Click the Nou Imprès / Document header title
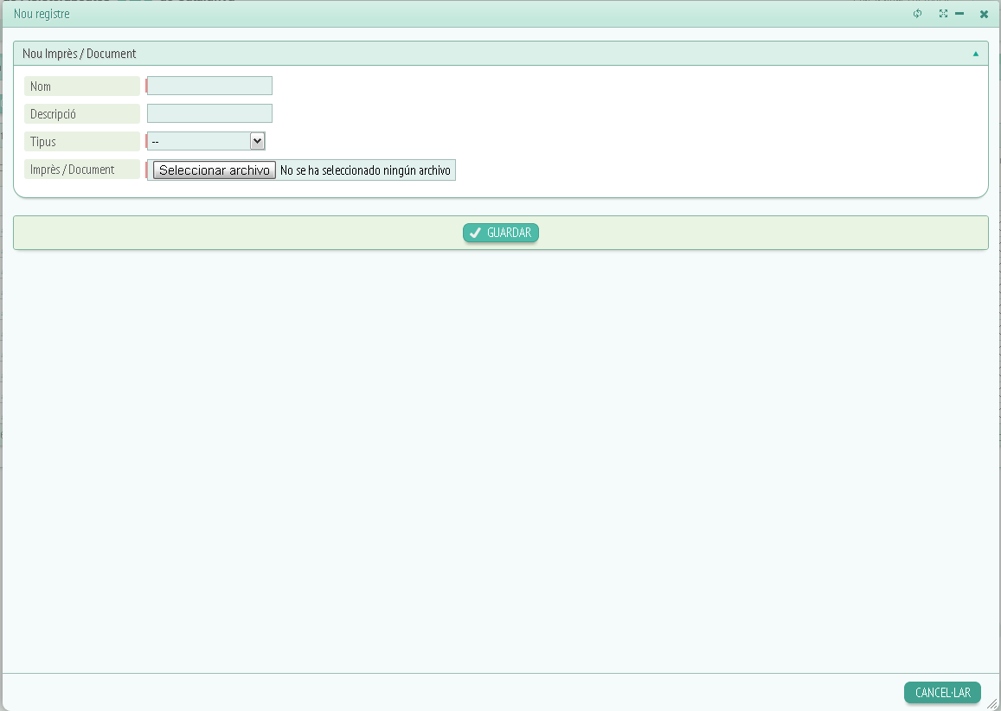Viewport: 1001px width, 711px height. coord(80,54)
